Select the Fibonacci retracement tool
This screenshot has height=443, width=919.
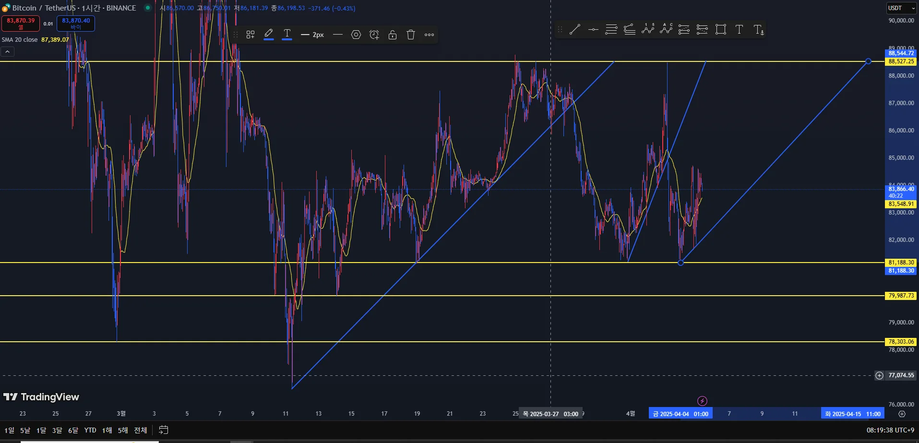pyautogui.click(x=611, y=29)
